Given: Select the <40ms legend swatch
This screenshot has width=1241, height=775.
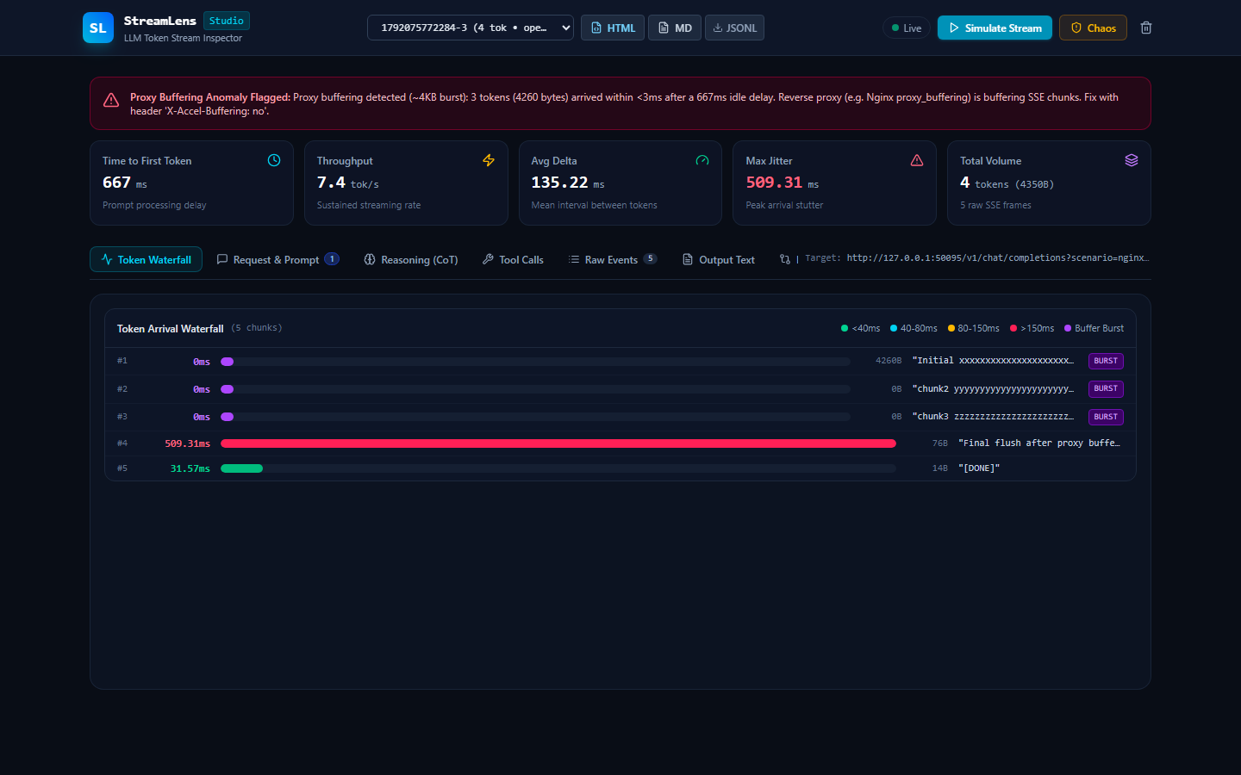Looking at the screenshot, I should point(845,328).
